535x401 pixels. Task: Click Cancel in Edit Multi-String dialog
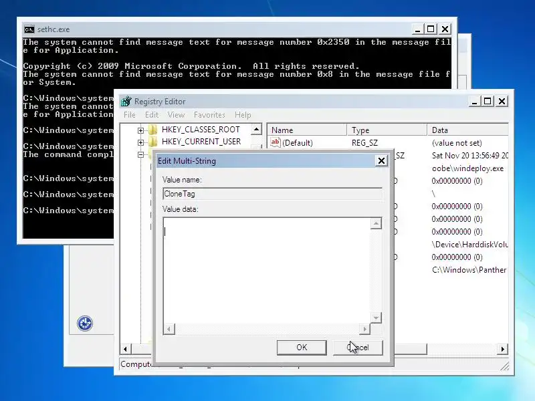coord(358,348)
